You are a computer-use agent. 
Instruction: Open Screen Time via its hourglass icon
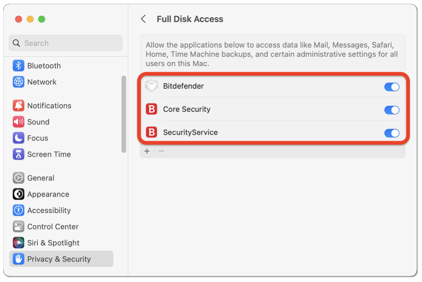(x=18, y=154)
